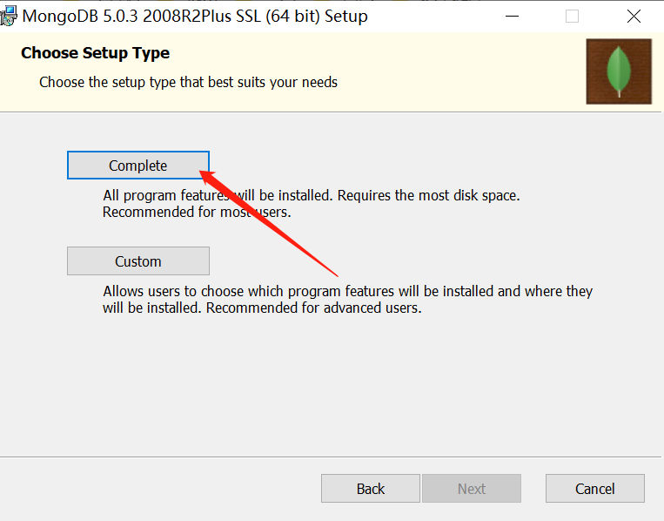
Task: Click 'All program features will be installed' description
Action: [312, 204]
